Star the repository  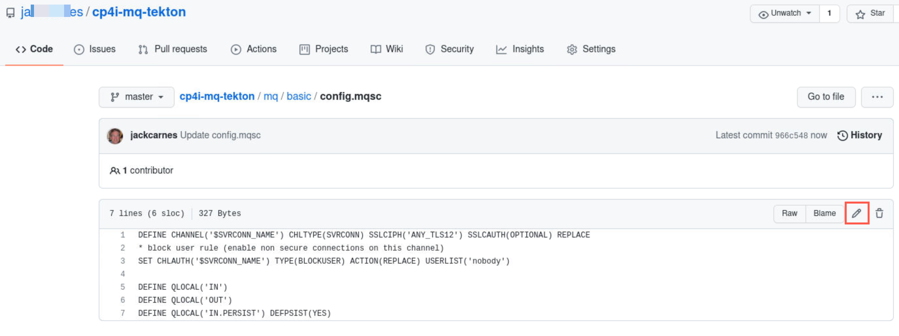[x=870, y=14]
